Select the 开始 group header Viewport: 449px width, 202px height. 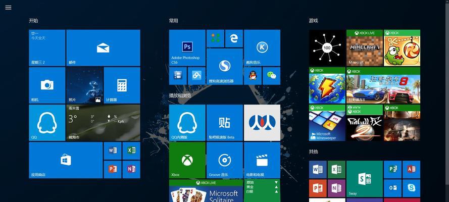pyautogui.click(x=33, y=21)
